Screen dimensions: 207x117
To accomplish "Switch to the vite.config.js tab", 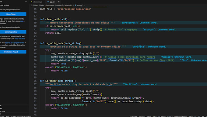I will (x=37, y=2).
